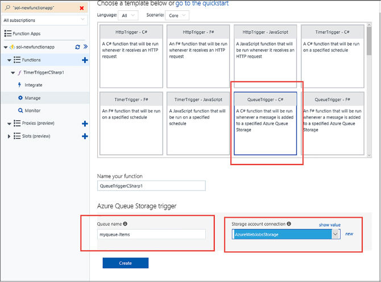Click the TimerTriggerCSharp1 function f icon
381x282 pixels.
coord(19,72)
